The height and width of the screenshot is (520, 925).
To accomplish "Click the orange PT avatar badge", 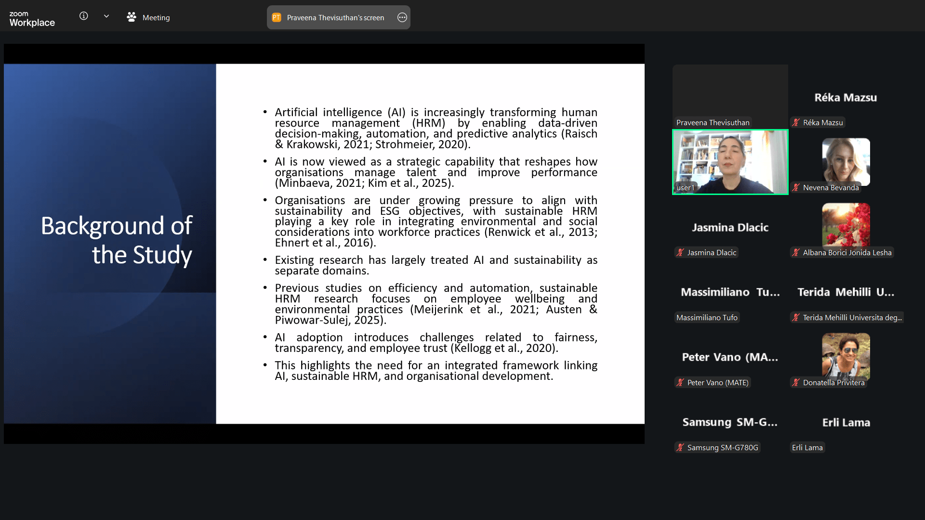I will coord(277,18).
